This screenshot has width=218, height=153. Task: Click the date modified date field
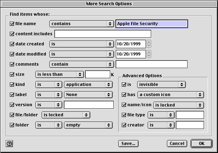coord(131,54)
